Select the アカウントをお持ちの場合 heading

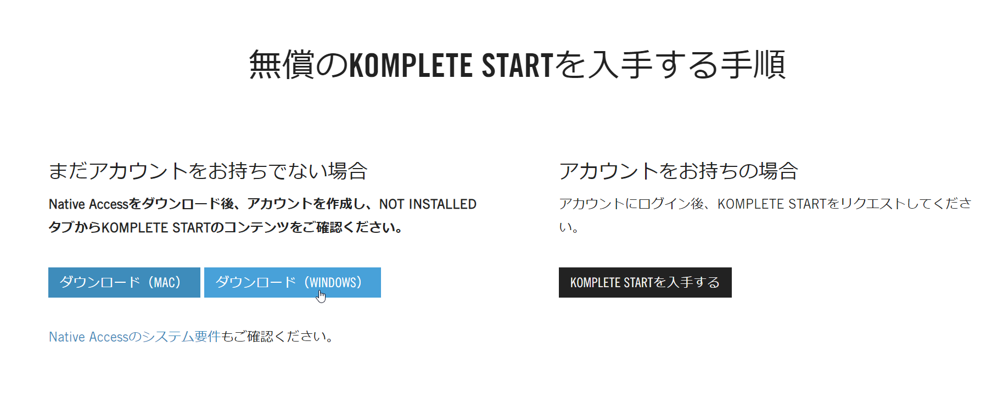[x=678, y=171]
